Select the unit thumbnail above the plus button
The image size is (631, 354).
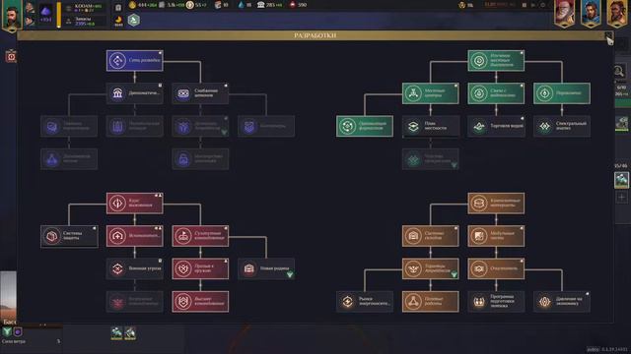tap(621, 179)
